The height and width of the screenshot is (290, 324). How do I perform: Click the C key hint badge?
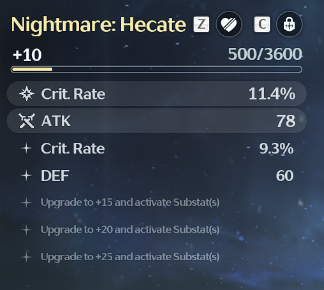pos(262,24)
